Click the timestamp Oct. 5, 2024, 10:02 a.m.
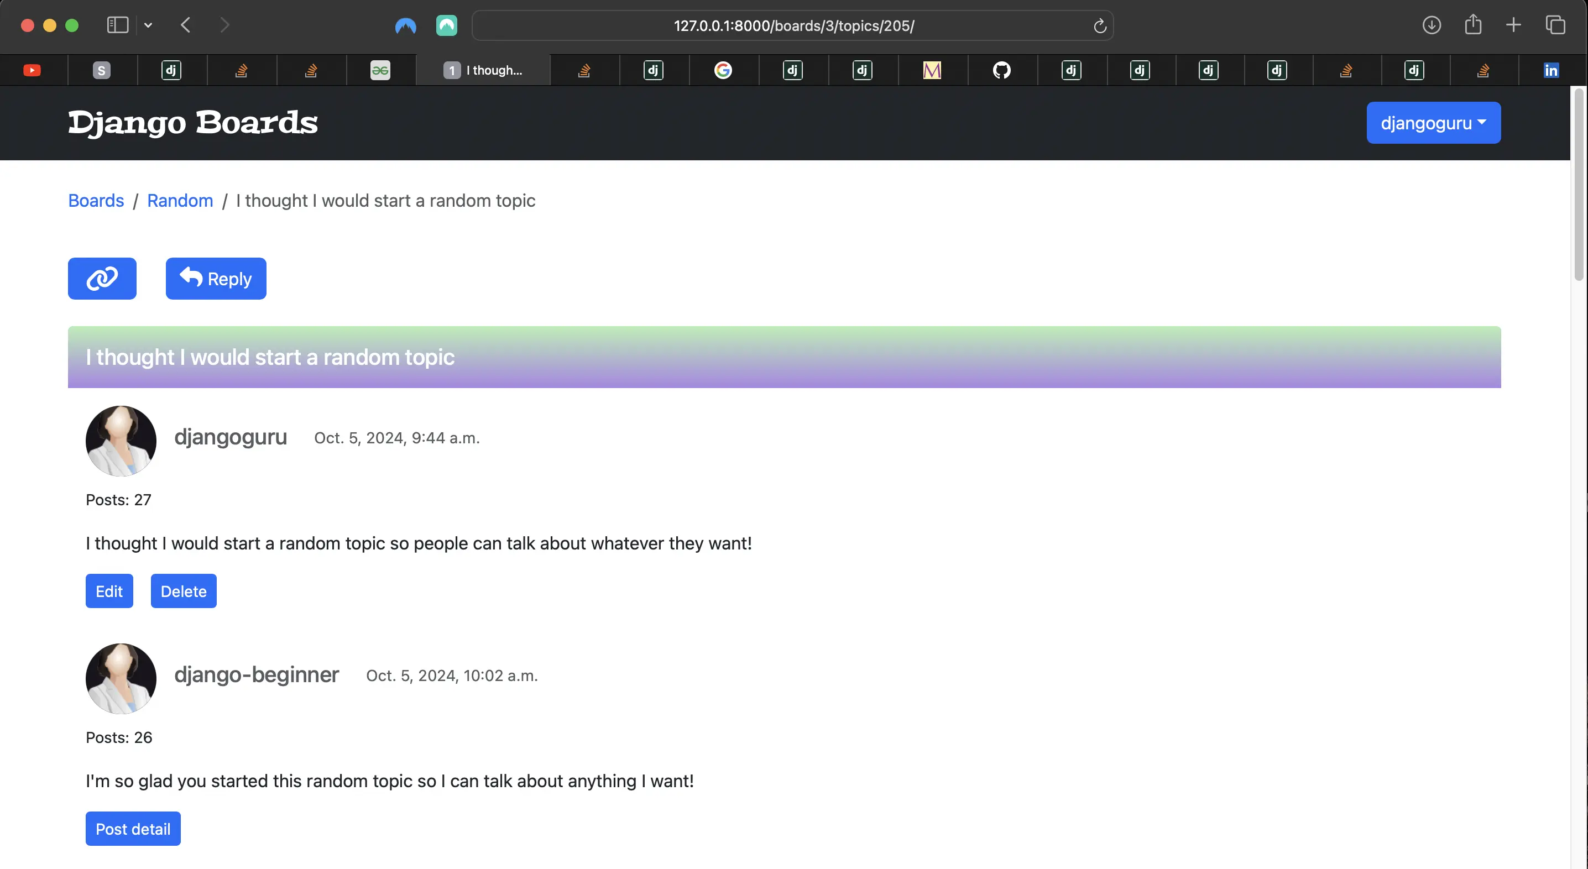The height and width of the screenshot is (869, 1588). point(452,676)
